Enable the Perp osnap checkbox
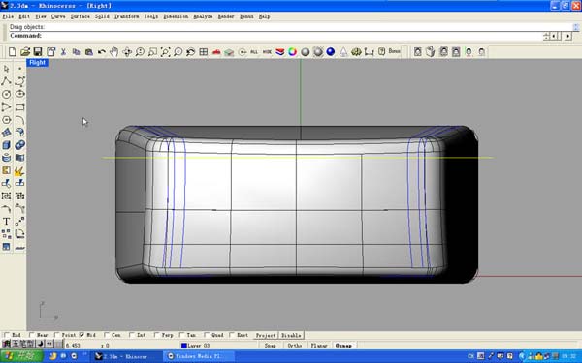 coord(156,335)
